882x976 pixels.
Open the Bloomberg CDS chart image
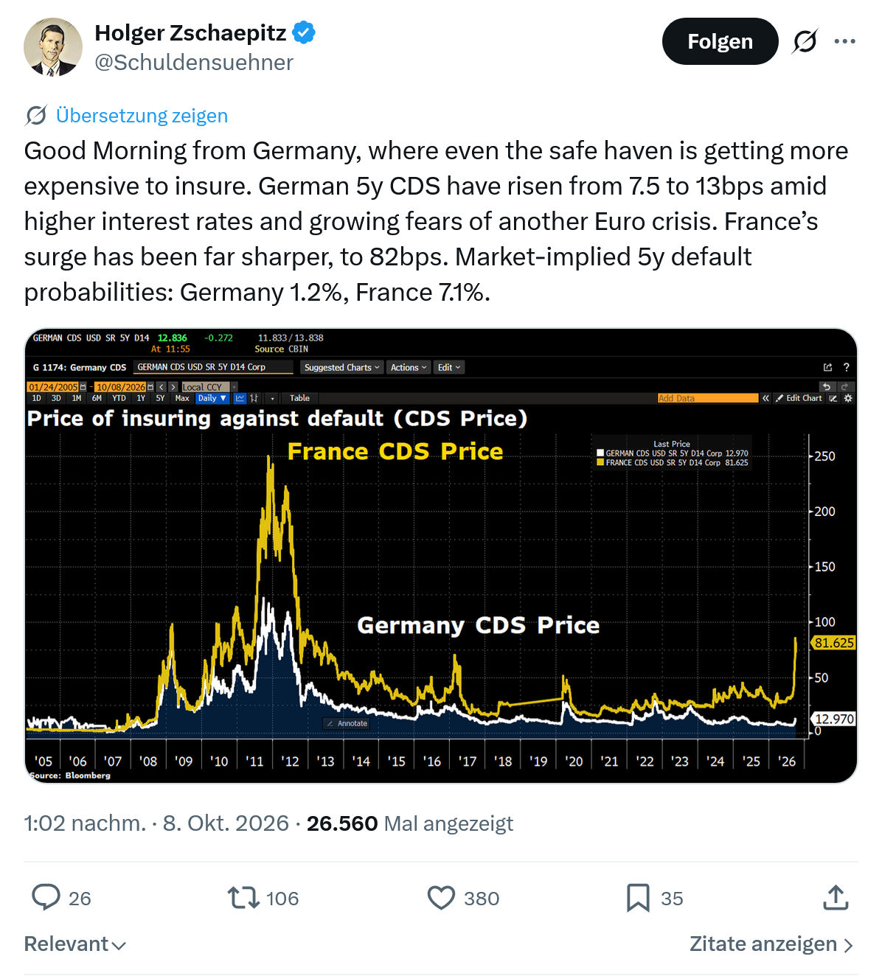pos(441,556)
